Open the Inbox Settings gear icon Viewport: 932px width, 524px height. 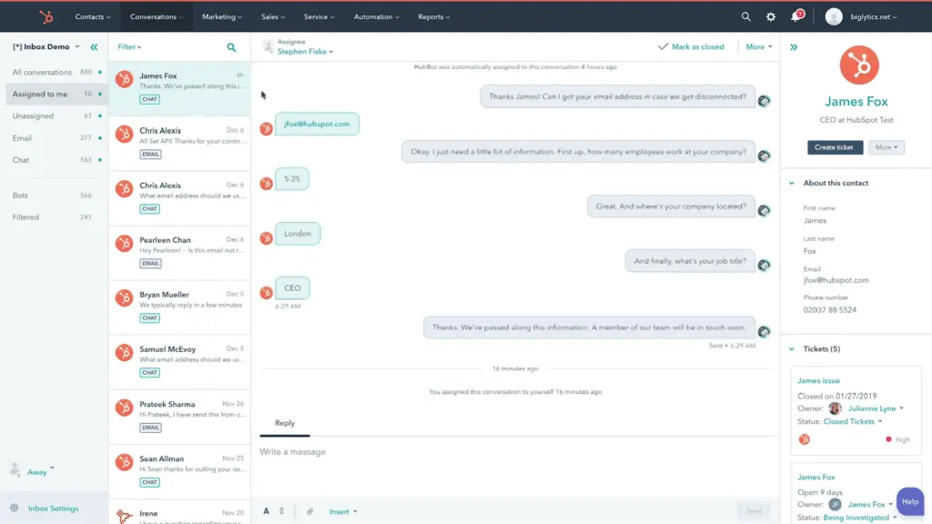pos(15,508)
